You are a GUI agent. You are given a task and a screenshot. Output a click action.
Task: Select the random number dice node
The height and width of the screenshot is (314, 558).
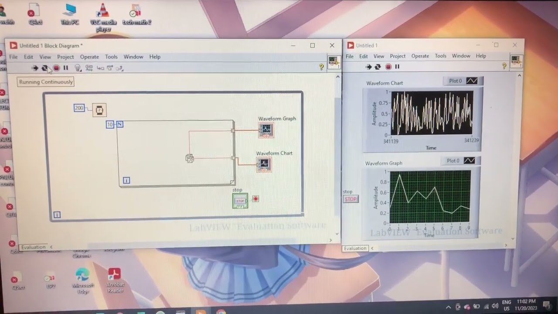(x=190, y=159)
